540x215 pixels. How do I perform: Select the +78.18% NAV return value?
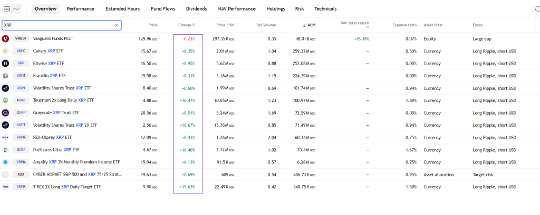362,39
